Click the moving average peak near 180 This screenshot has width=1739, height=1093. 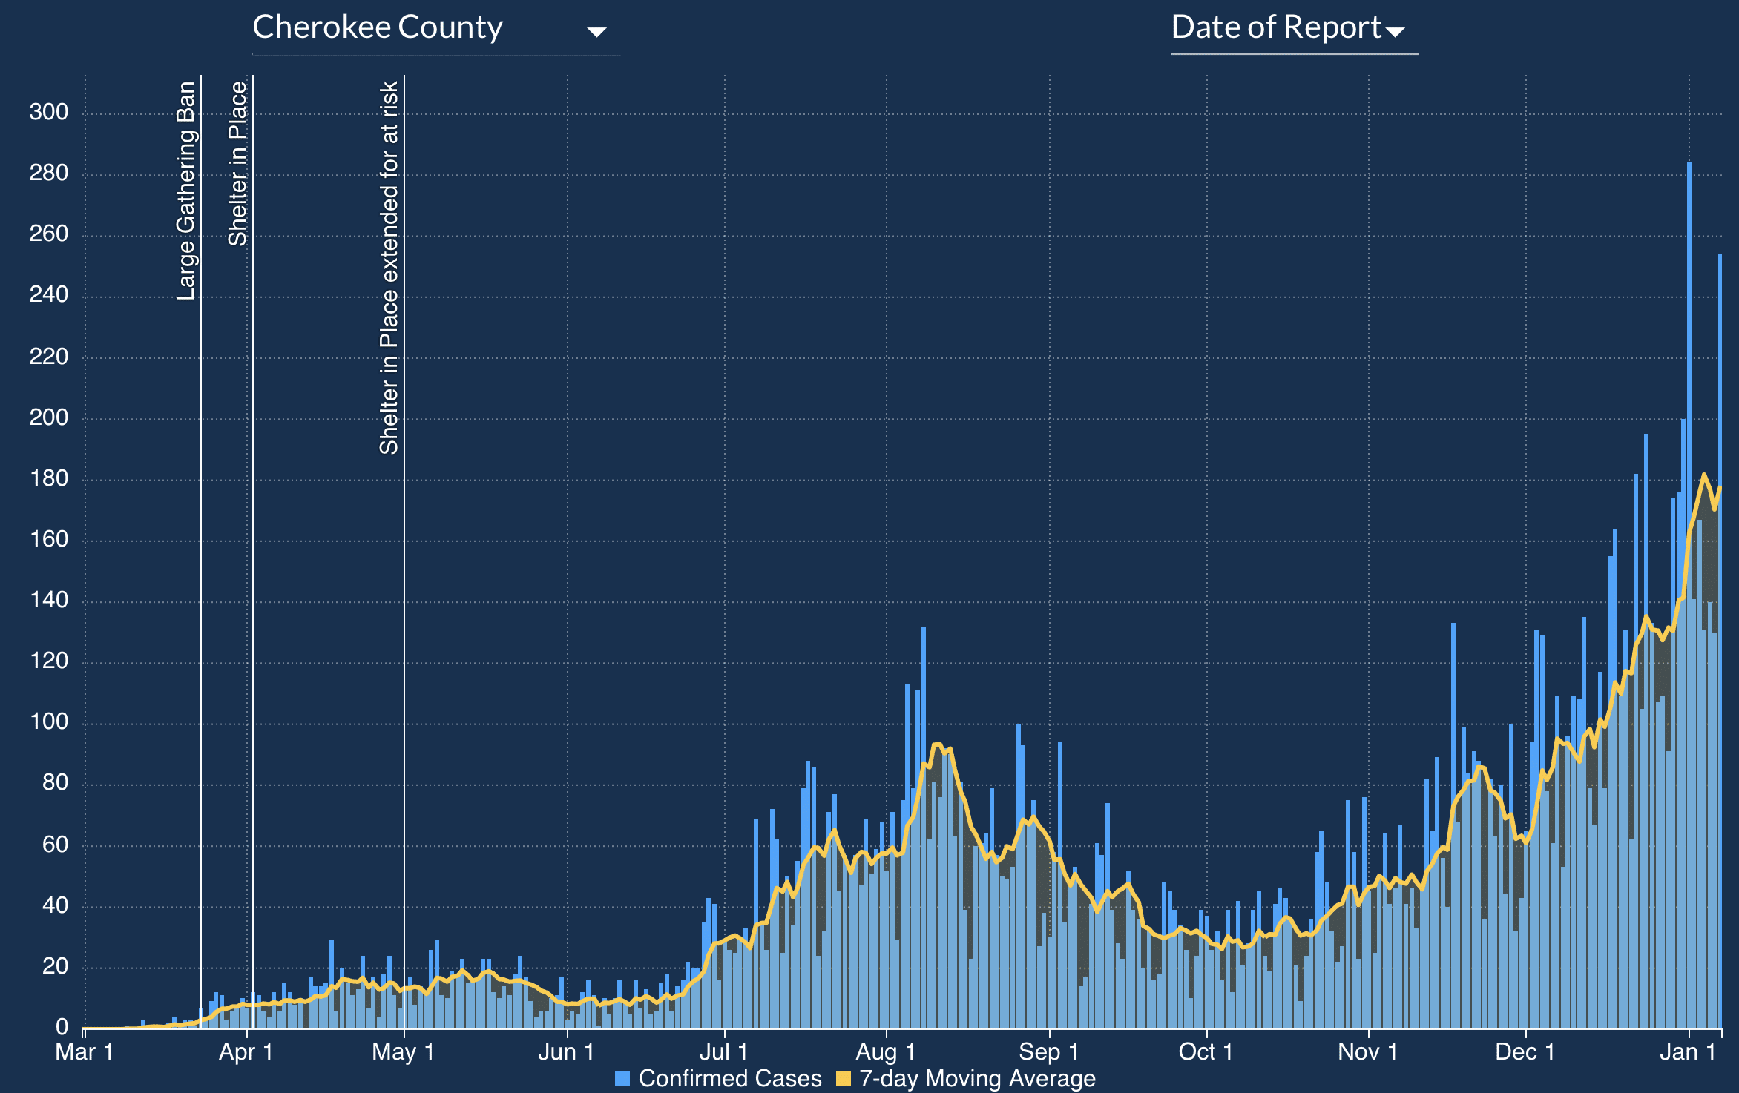click(x=1704, y=475)
